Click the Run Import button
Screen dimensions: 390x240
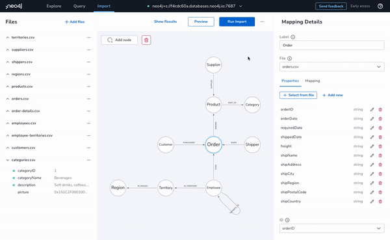[237, 21]
